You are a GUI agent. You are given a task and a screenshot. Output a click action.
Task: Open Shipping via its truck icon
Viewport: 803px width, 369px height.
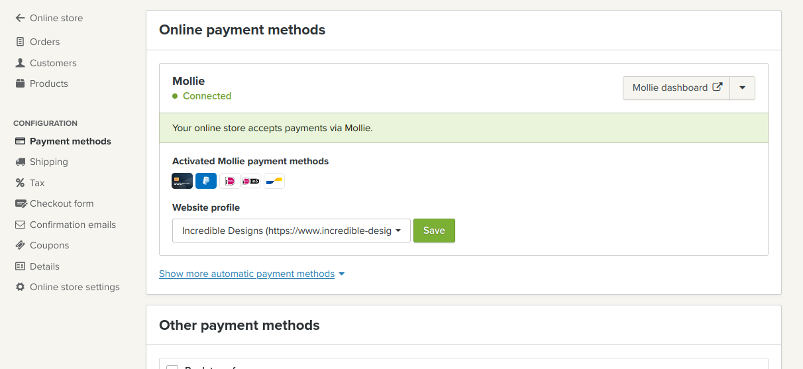(x=20, y=162)
